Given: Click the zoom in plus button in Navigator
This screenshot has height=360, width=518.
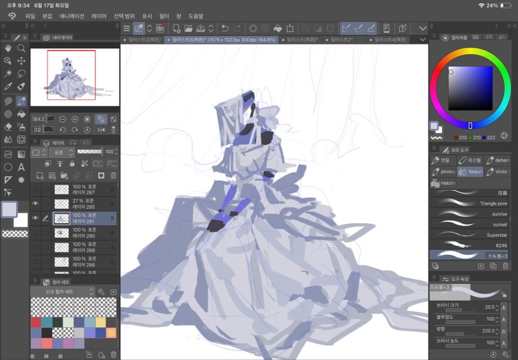Looking at the screenshot, I should tap(75, 119).
